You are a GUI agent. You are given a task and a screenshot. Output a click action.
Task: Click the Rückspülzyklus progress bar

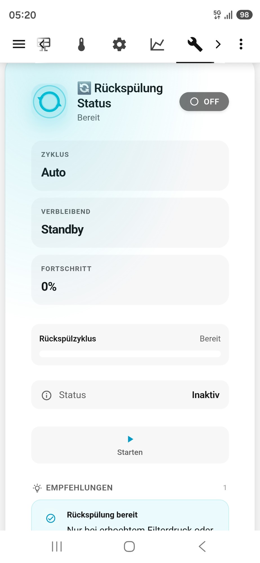(x=130, y=354)
